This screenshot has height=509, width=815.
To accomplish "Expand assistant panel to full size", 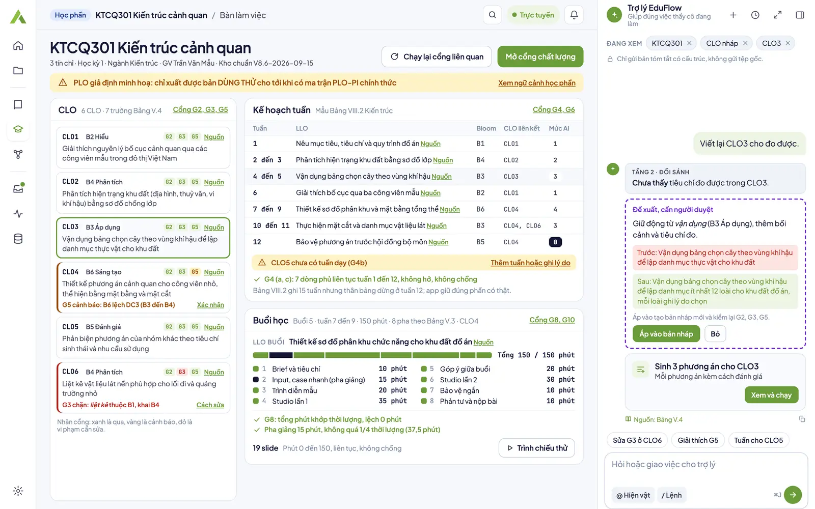I will [778, 15].
